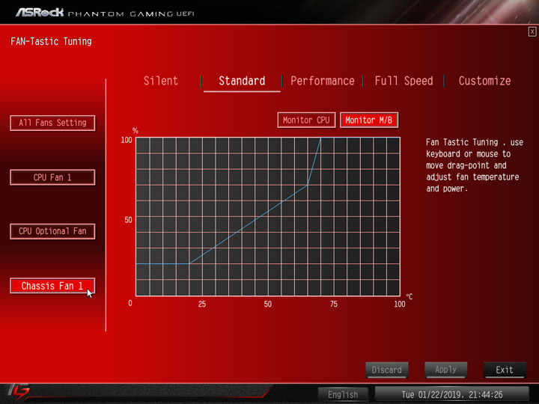Viewport: 539px width, 404px height.
Task: Click the date and time display
Action: (451, 394)
